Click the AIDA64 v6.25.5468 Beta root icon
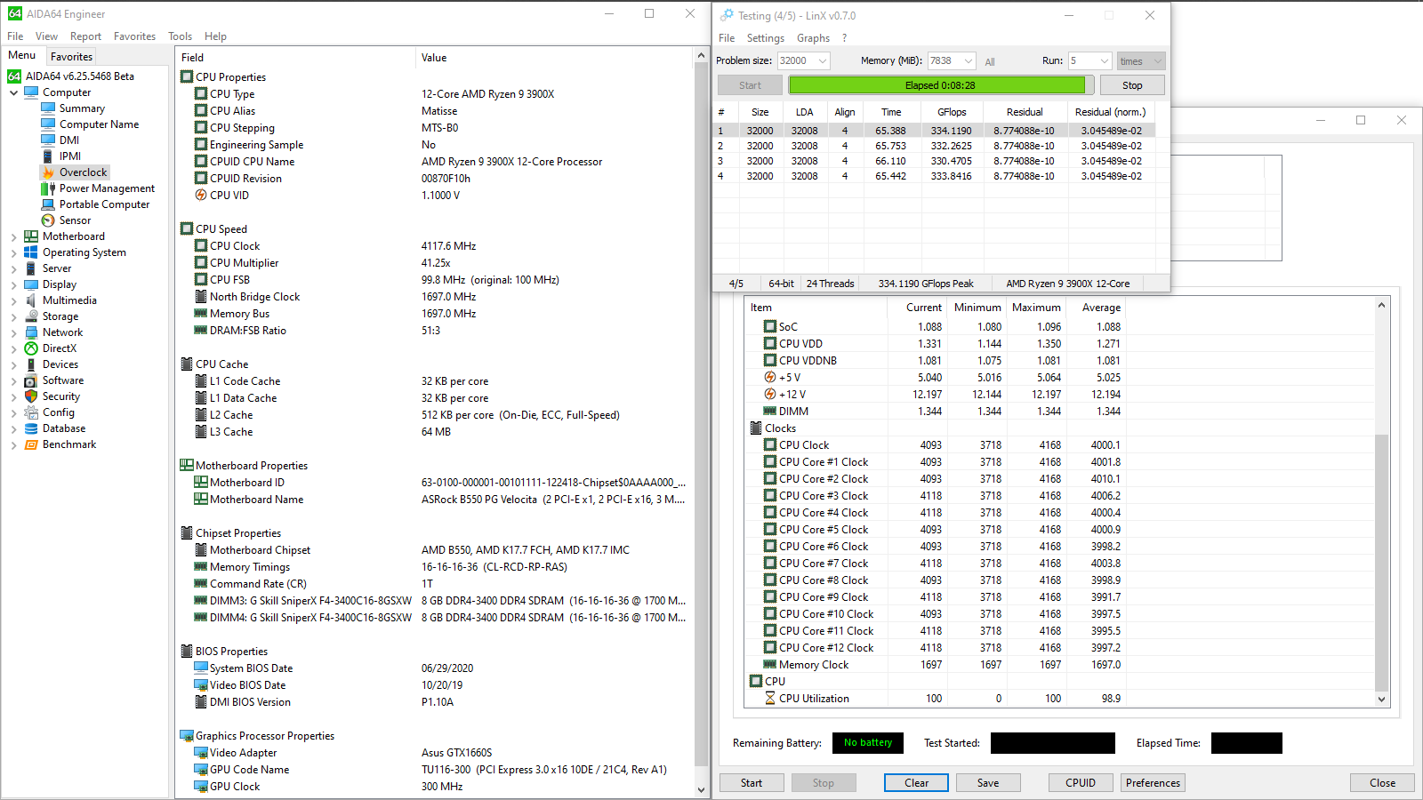 (x=14, y=76)
